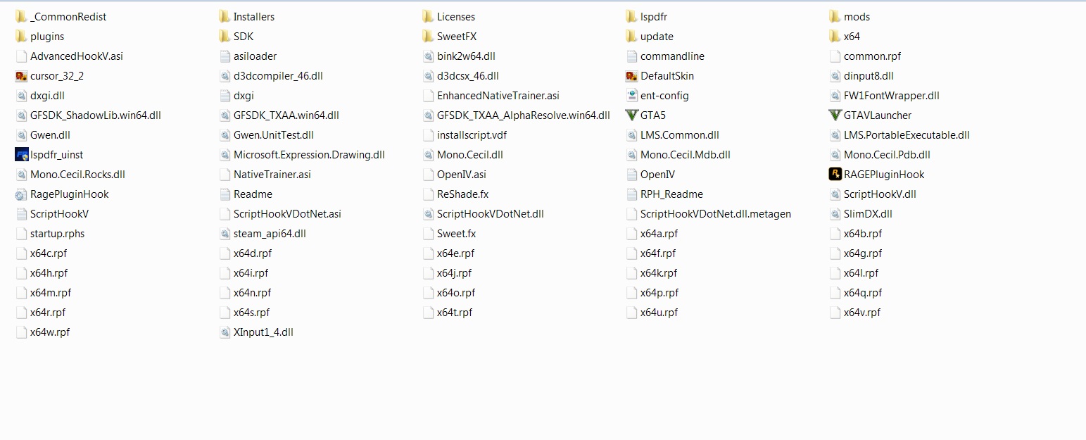Click the OpenIV text document icon
1086x440 pixels.
coord(631,174)
